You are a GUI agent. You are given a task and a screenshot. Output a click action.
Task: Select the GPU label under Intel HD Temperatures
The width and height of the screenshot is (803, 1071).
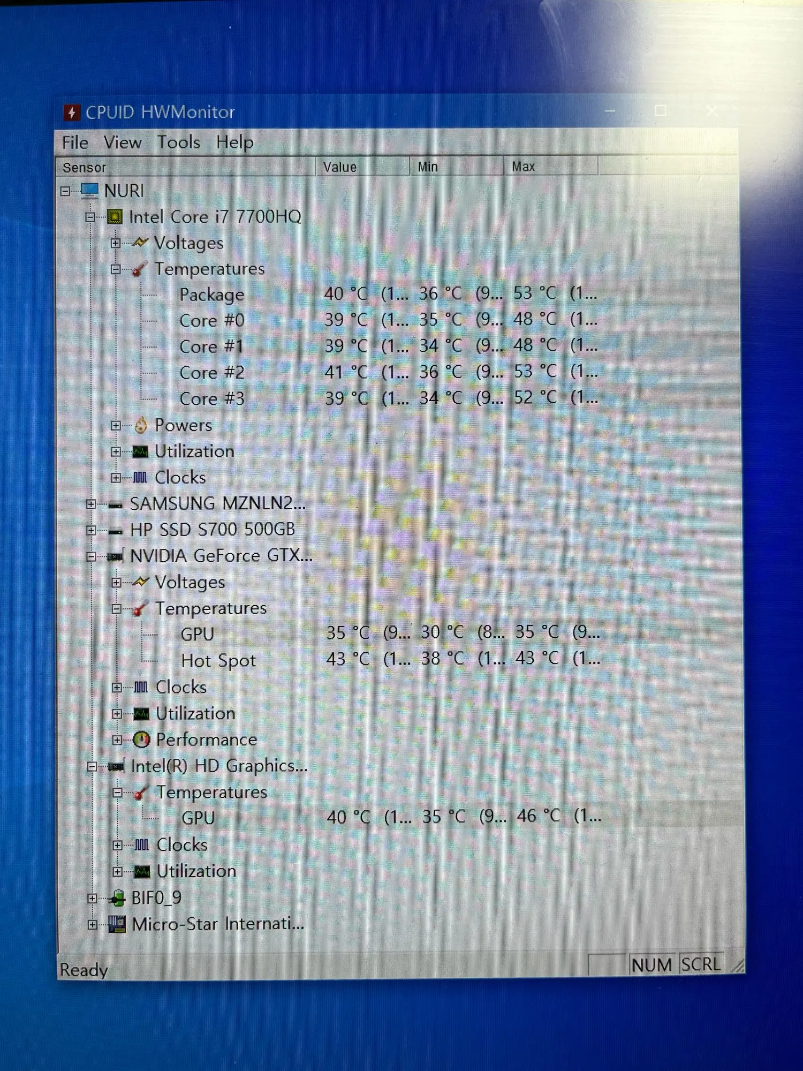(x=199, y=818)
